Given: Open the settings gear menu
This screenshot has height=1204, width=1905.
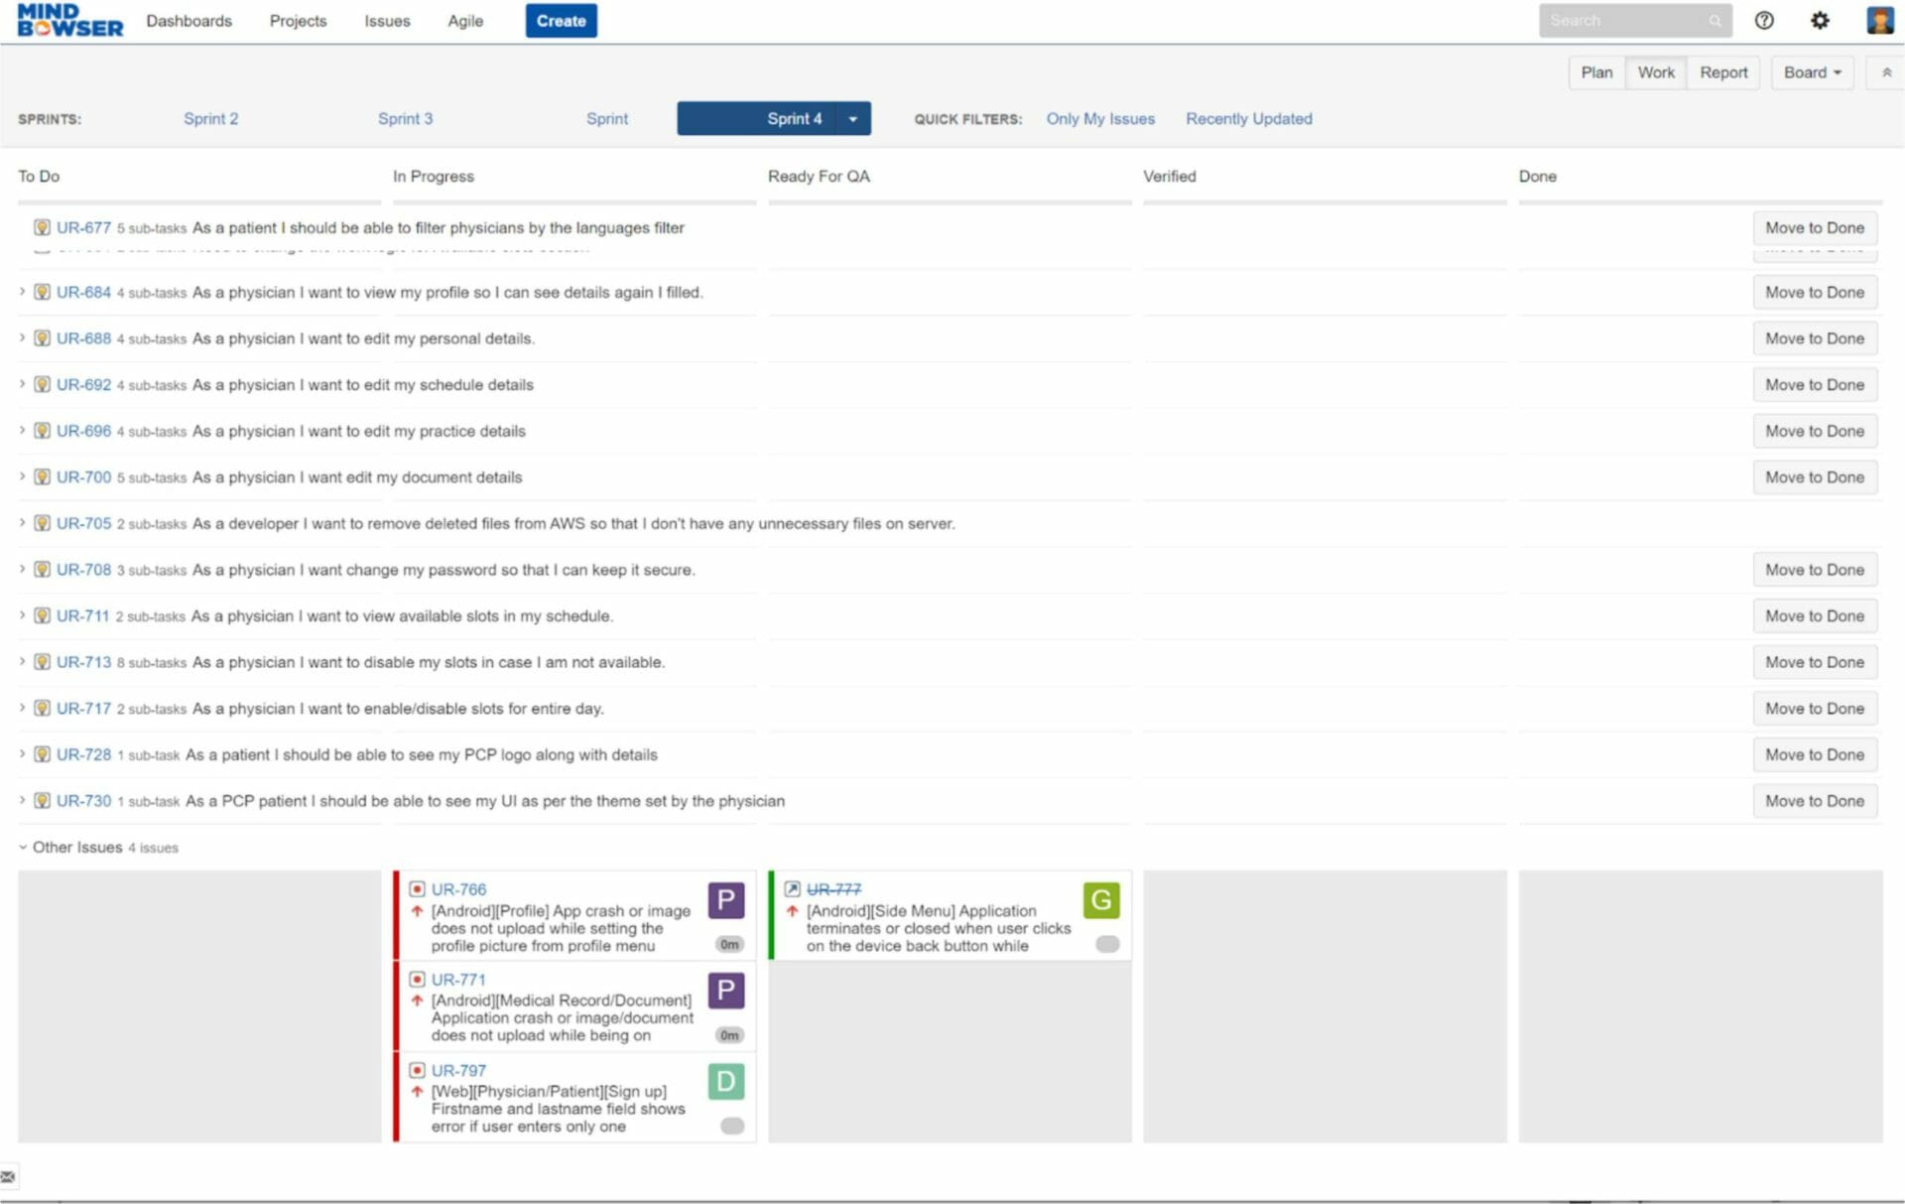Looking at the screenshot, I should tap(1820, 20).
